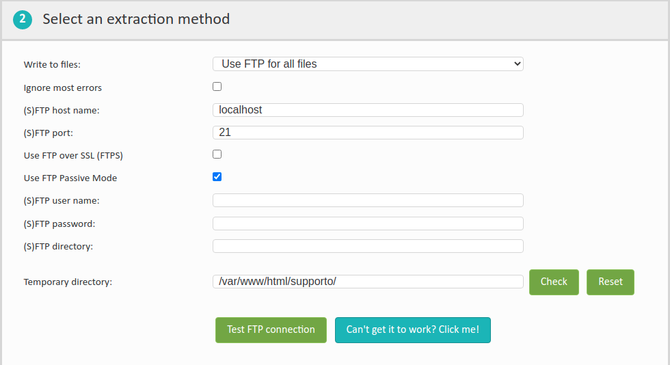Select the (S)FTP user name input
This screenshot has height=365, width=670.
pyautogui.click(x=368, y=200)
